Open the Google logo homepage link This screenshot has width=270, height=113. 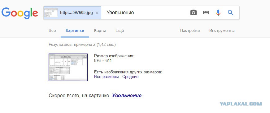point(20,13)
